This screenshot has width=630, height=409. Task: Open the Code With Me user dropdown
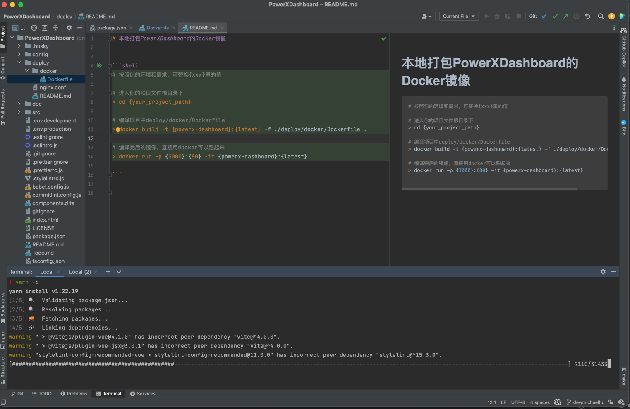point(426,16)
